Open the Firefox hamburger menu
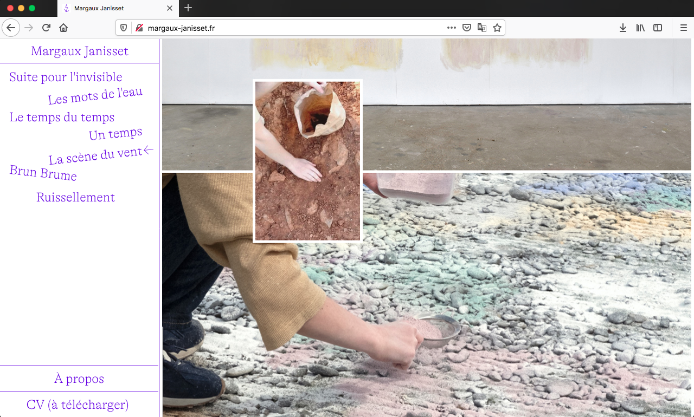 coord(683,28)
